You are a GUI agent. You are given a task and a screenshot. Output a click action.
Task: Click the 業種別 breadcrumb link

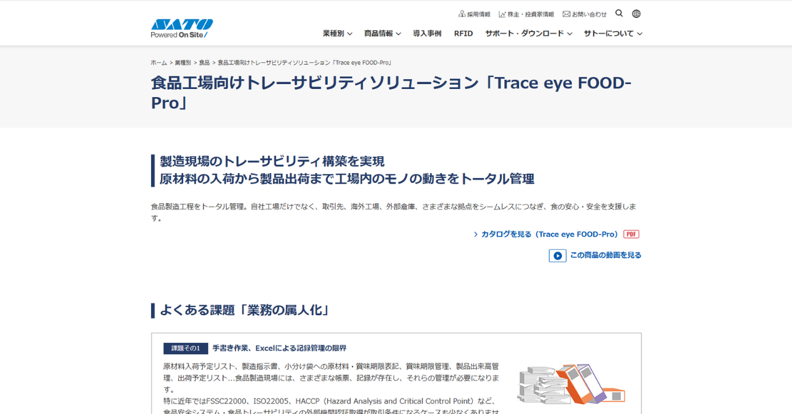[183, 63]
